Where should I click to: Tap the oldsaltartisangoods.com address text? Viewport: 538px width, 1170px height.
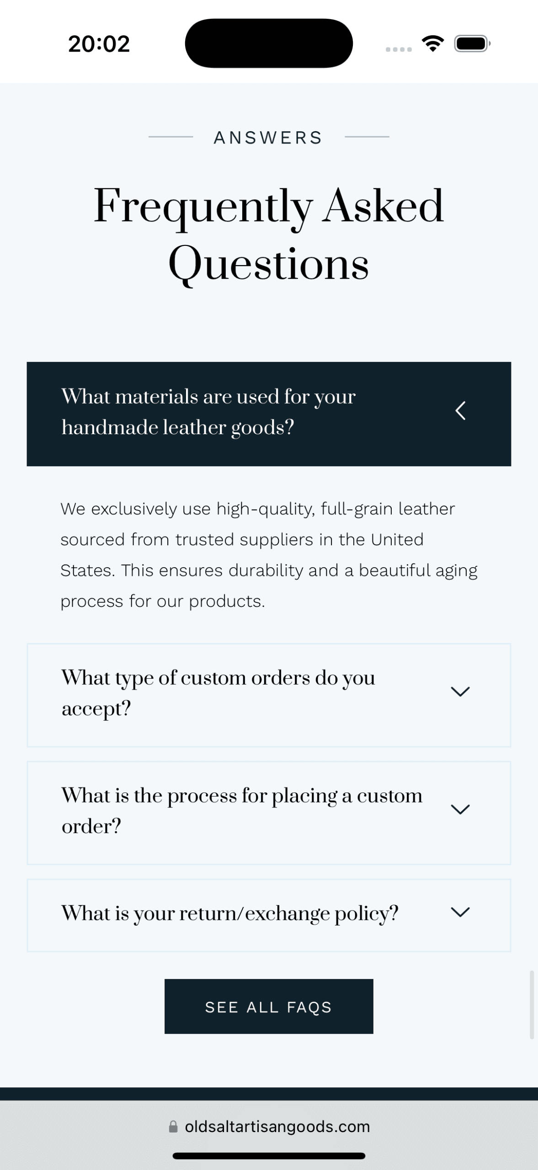277,1127
